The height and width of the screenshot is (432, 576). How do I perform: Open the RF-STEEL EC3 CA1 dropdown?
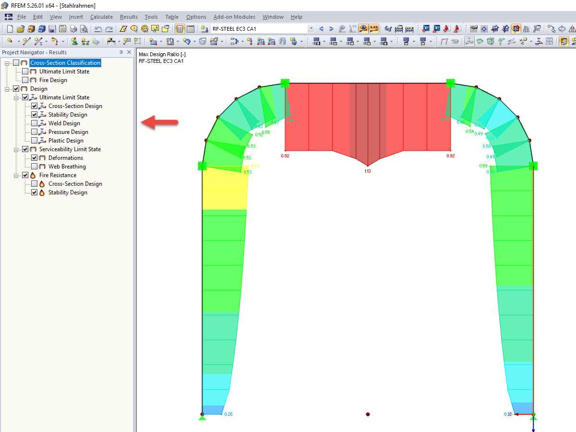tap(311, 29)
